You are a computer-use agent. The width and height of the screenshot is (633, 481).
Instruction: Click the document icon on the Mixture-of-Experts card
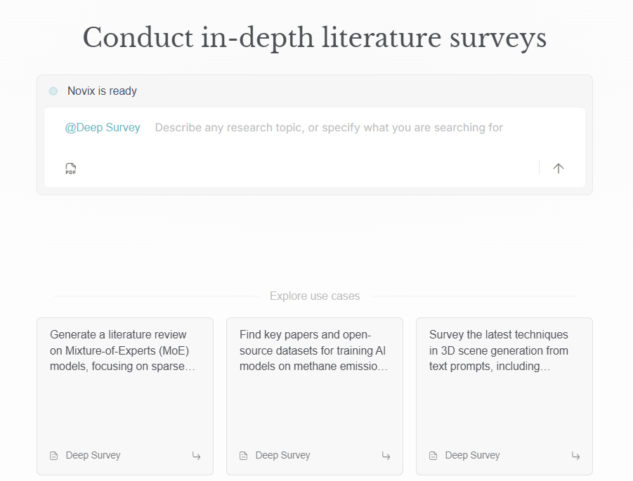[x=54, y=456]
